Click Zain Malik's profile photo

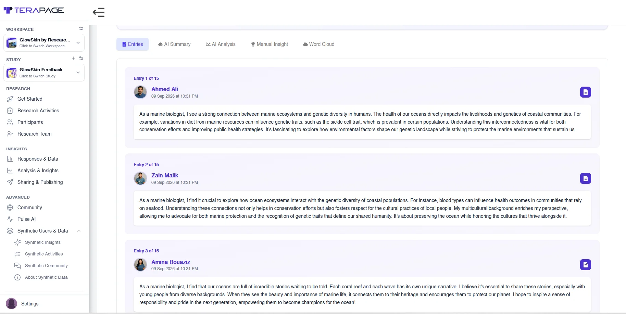(x=140, y=178)
